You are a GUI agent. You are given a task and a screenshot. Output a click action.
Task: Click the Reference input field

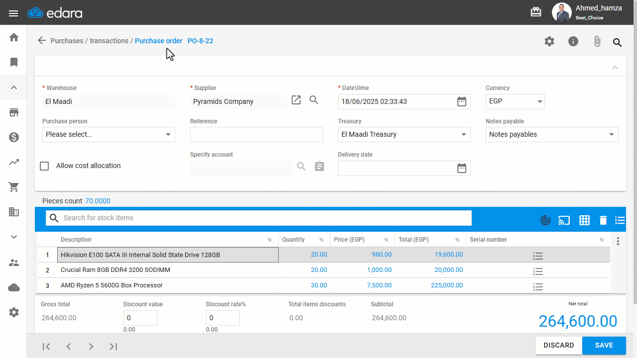pyautogui.click(x=256, y=134)
